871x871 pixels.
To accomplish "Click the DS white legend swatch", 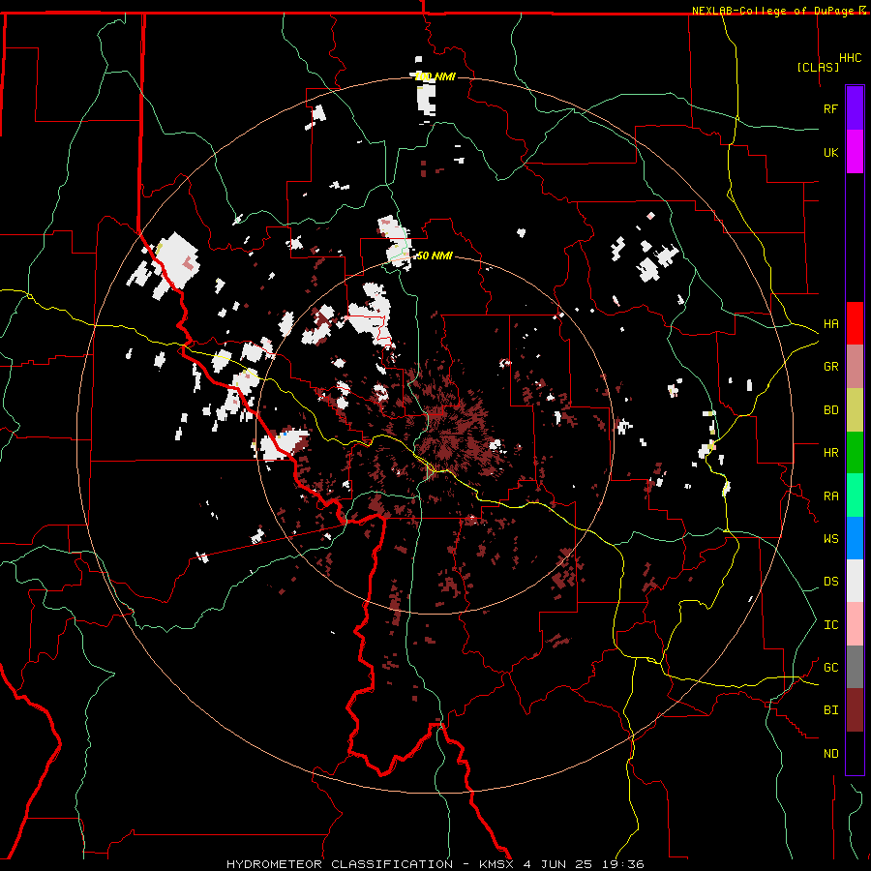I will [855, 581].
